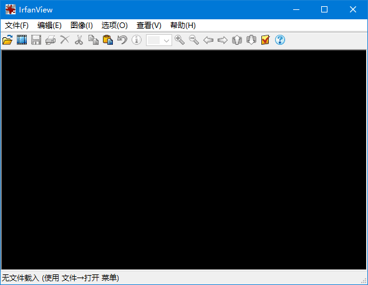Click the blue question mark help icon
368x285 pixels.
(x=280, y=40)
